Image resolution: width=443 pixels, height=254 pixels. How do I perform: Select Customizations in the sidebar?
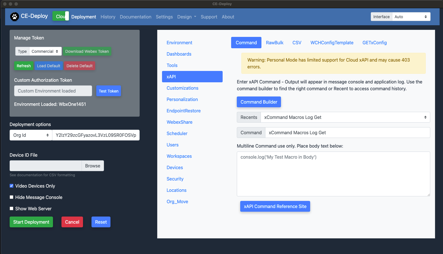click(182, 88)
